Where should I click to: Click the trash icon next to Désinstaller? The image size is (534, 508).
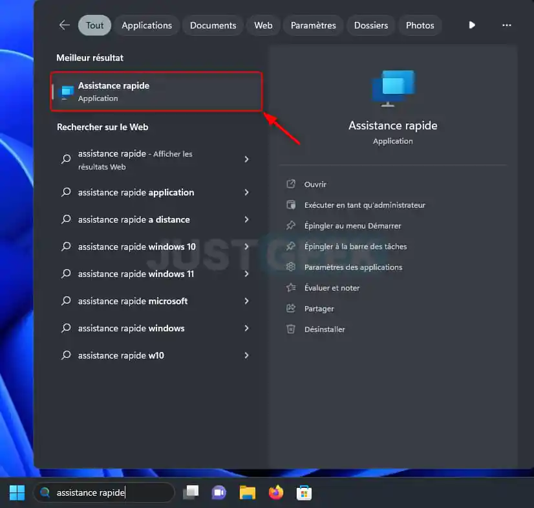(x=290, y=329)
